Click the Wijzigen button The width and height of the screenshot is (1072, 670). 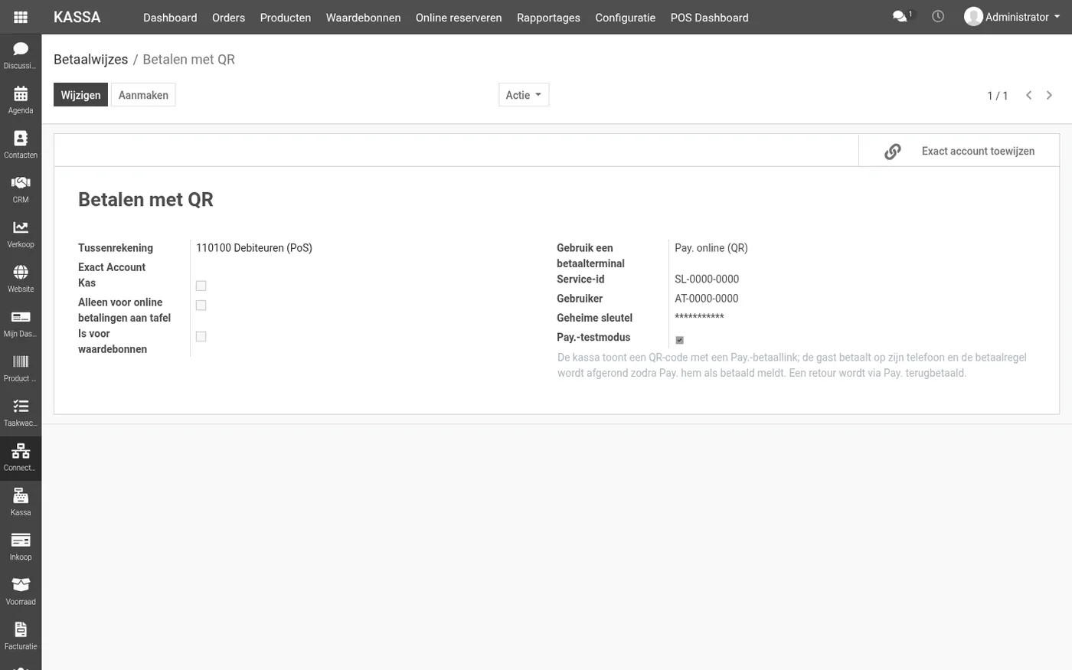80,95
